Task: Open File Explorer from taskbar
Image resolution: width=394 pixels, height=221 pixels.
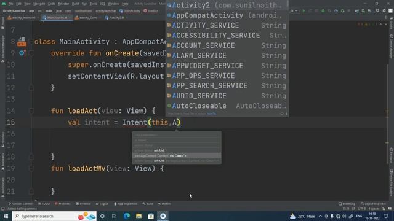Action: [139, 216]
